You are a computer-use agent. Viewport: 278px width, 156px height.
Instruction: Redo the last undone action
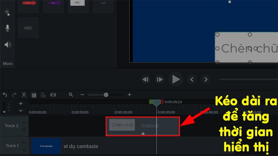tap(14, 95)
